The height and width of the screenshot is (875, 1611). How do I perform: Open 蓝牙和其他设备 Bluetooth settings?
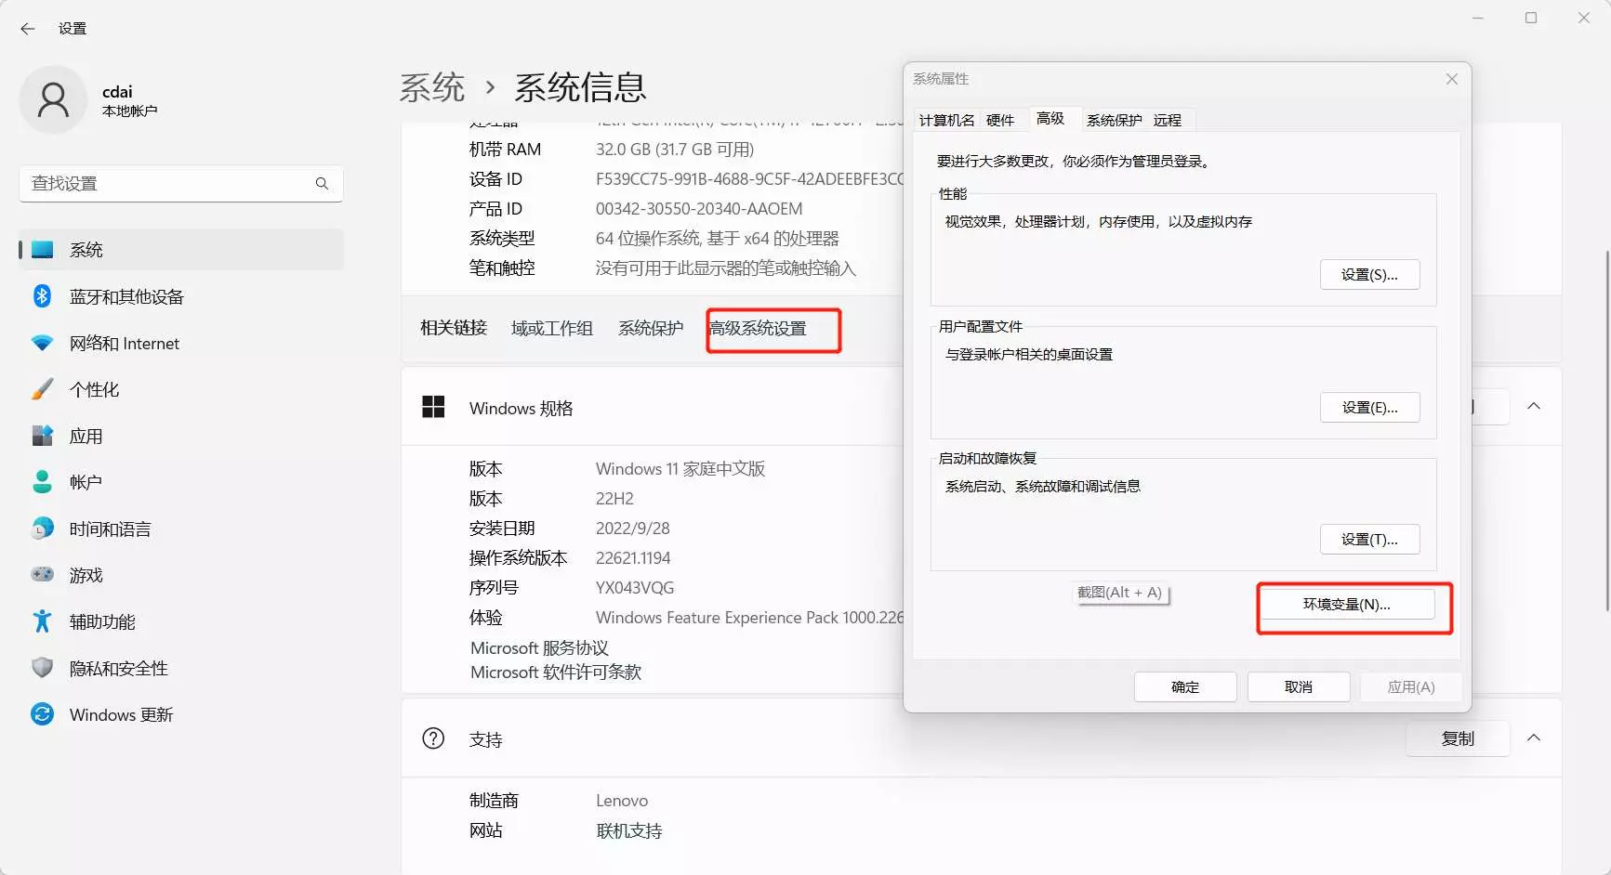181,296
